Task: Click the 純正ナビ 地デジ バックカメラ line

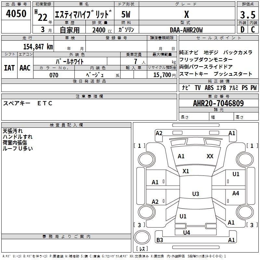Action: coord(216,53)
